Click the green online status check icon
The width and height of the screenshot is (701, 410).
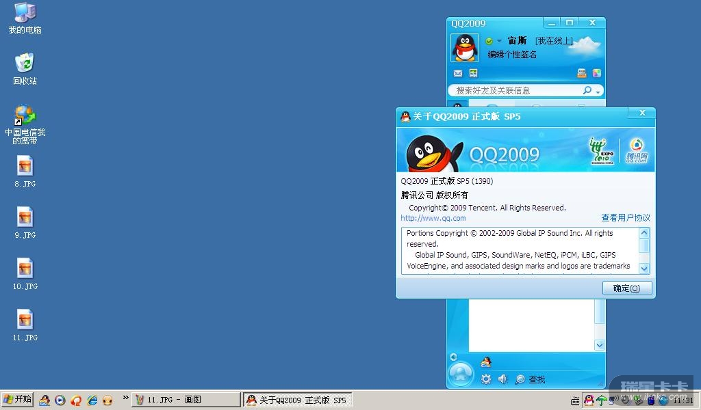pyautogui.click(x=489, y=41)
